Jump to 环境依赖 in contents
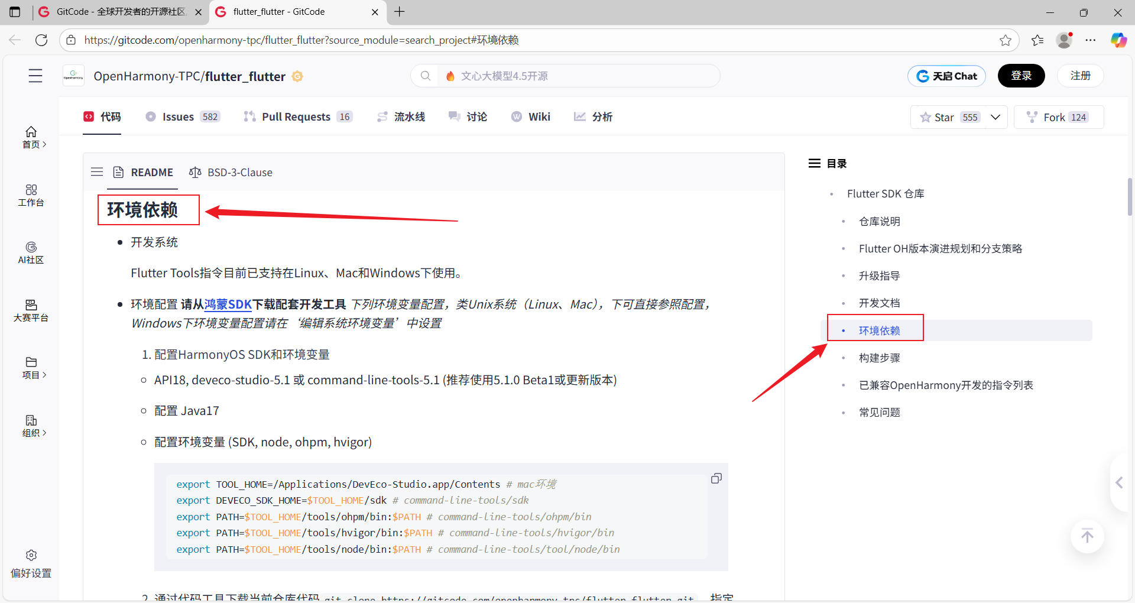This screenshot has width=1135, height=603. pos(879,330)
